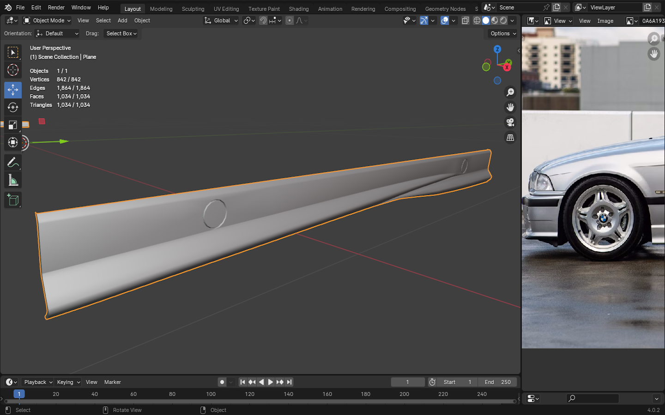Click the image editor pan hand icon
Viewport: 665px width, 415px height.
tap(654, 54)
